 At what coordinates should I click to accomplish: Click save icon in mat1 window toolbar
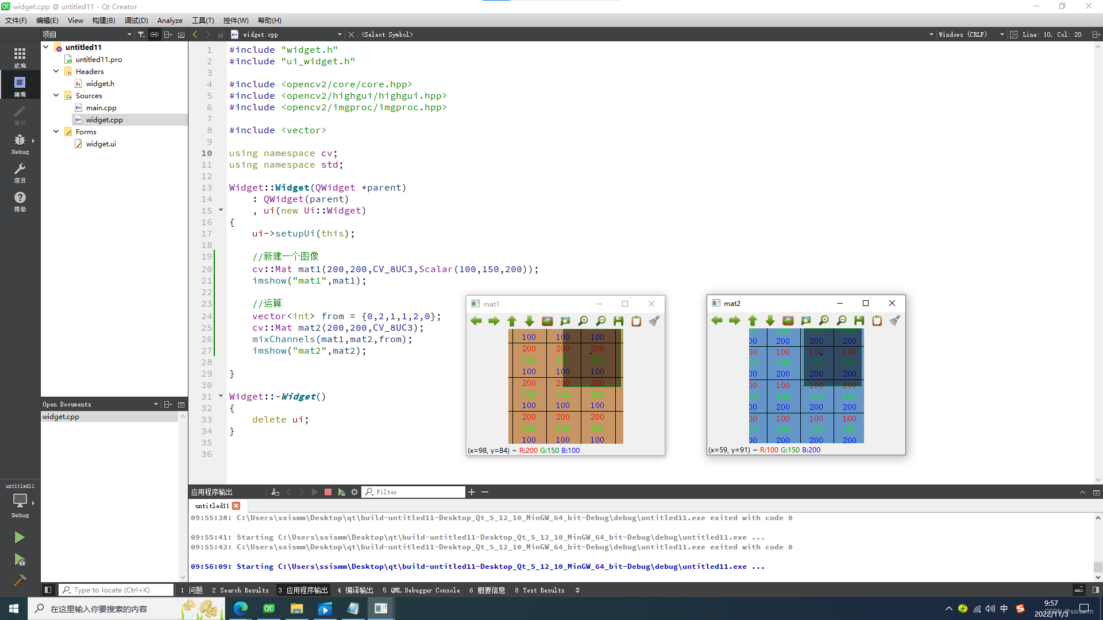[x=618, y=321]
